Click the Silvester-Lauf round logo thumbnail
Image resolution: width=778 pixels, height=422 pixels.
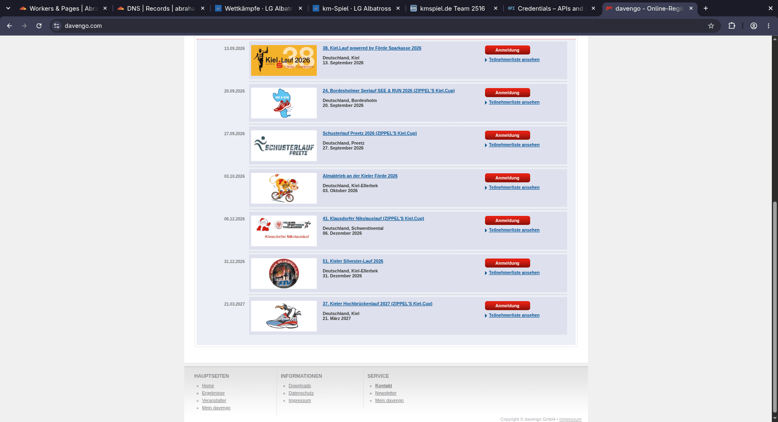(x=284, y=273)
